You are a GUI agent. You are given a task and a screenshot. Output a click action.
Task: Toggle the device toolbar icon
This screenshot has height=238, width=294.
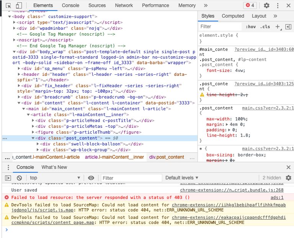coord(19,5)
